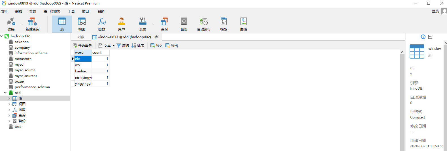Open the View (视图) toolbar icon
Image resolution: width=447 pixels, height=151 pixels.
(x=82, y=21)
